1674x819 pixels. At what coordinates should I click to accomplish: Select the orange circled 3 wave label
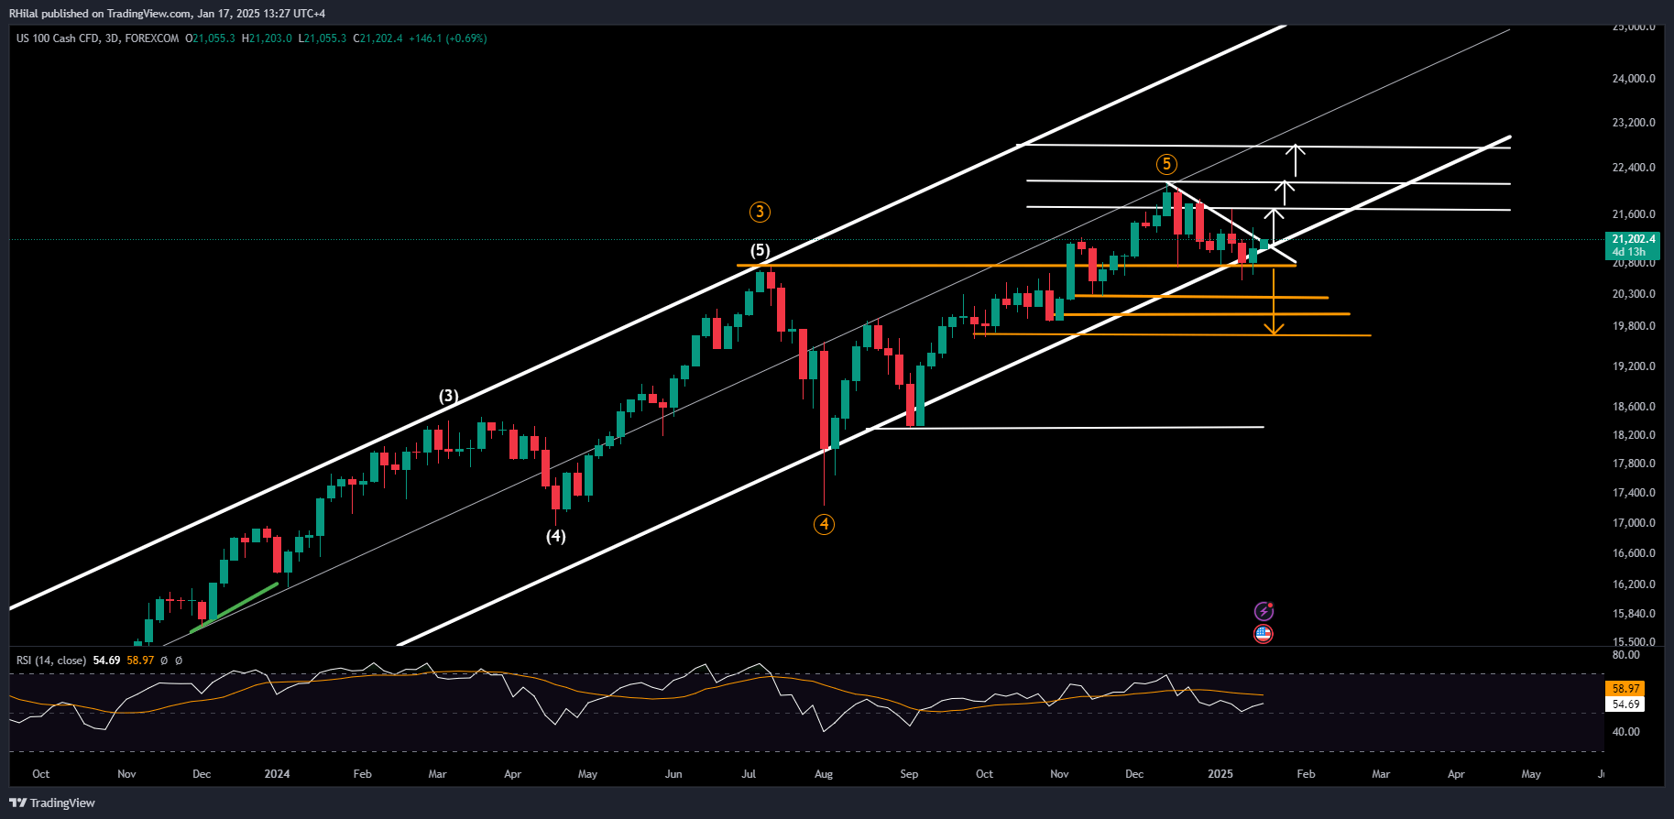pos(760,212)
